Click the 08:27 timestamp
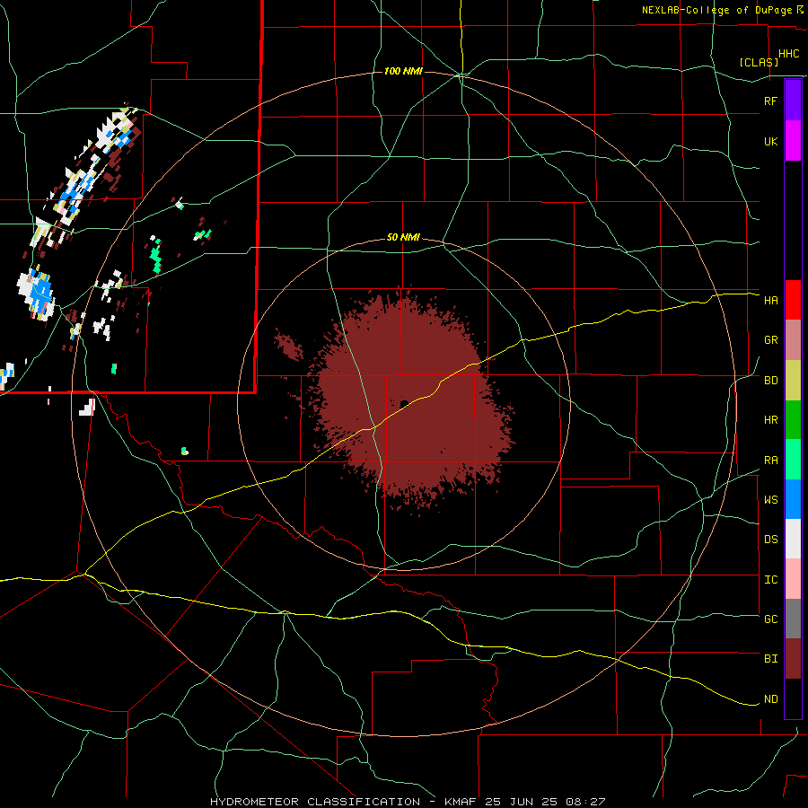808x808 pixels. click(584, 802)
